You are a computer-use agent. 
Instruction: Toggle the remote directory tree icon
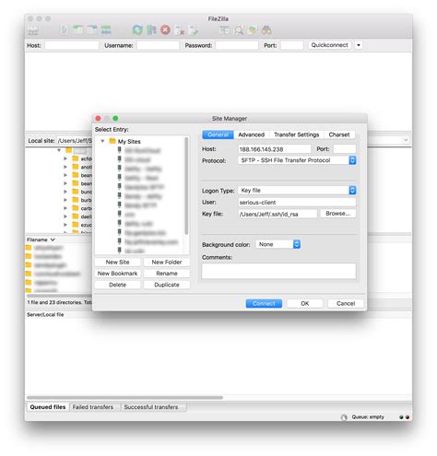coord(92,30)
